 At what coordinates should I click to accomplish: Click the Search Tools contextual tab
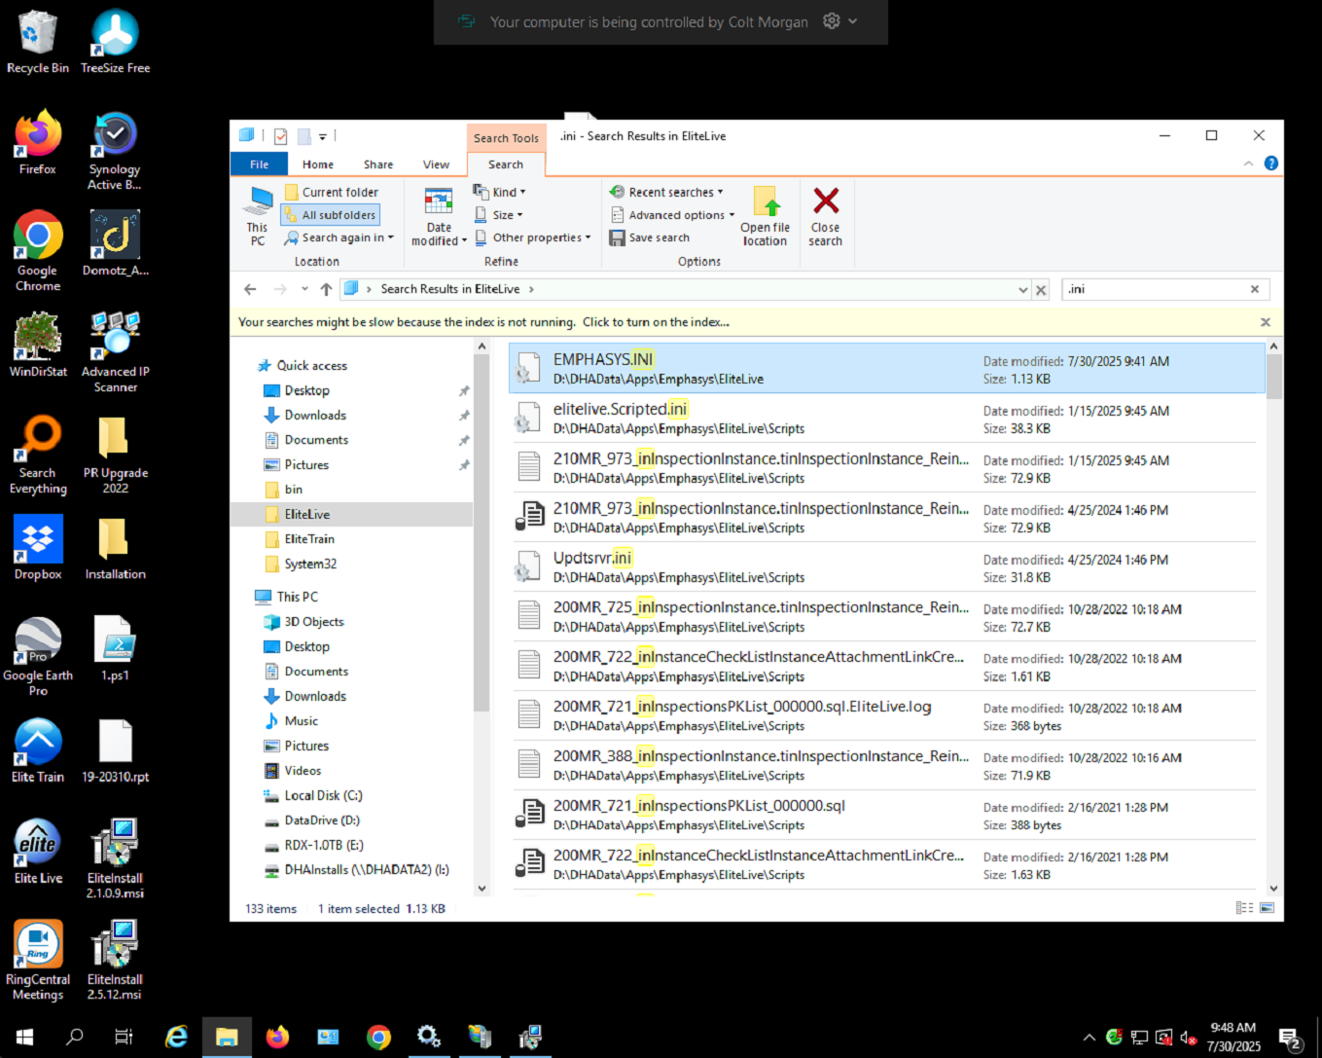click(x=506, y=138)
